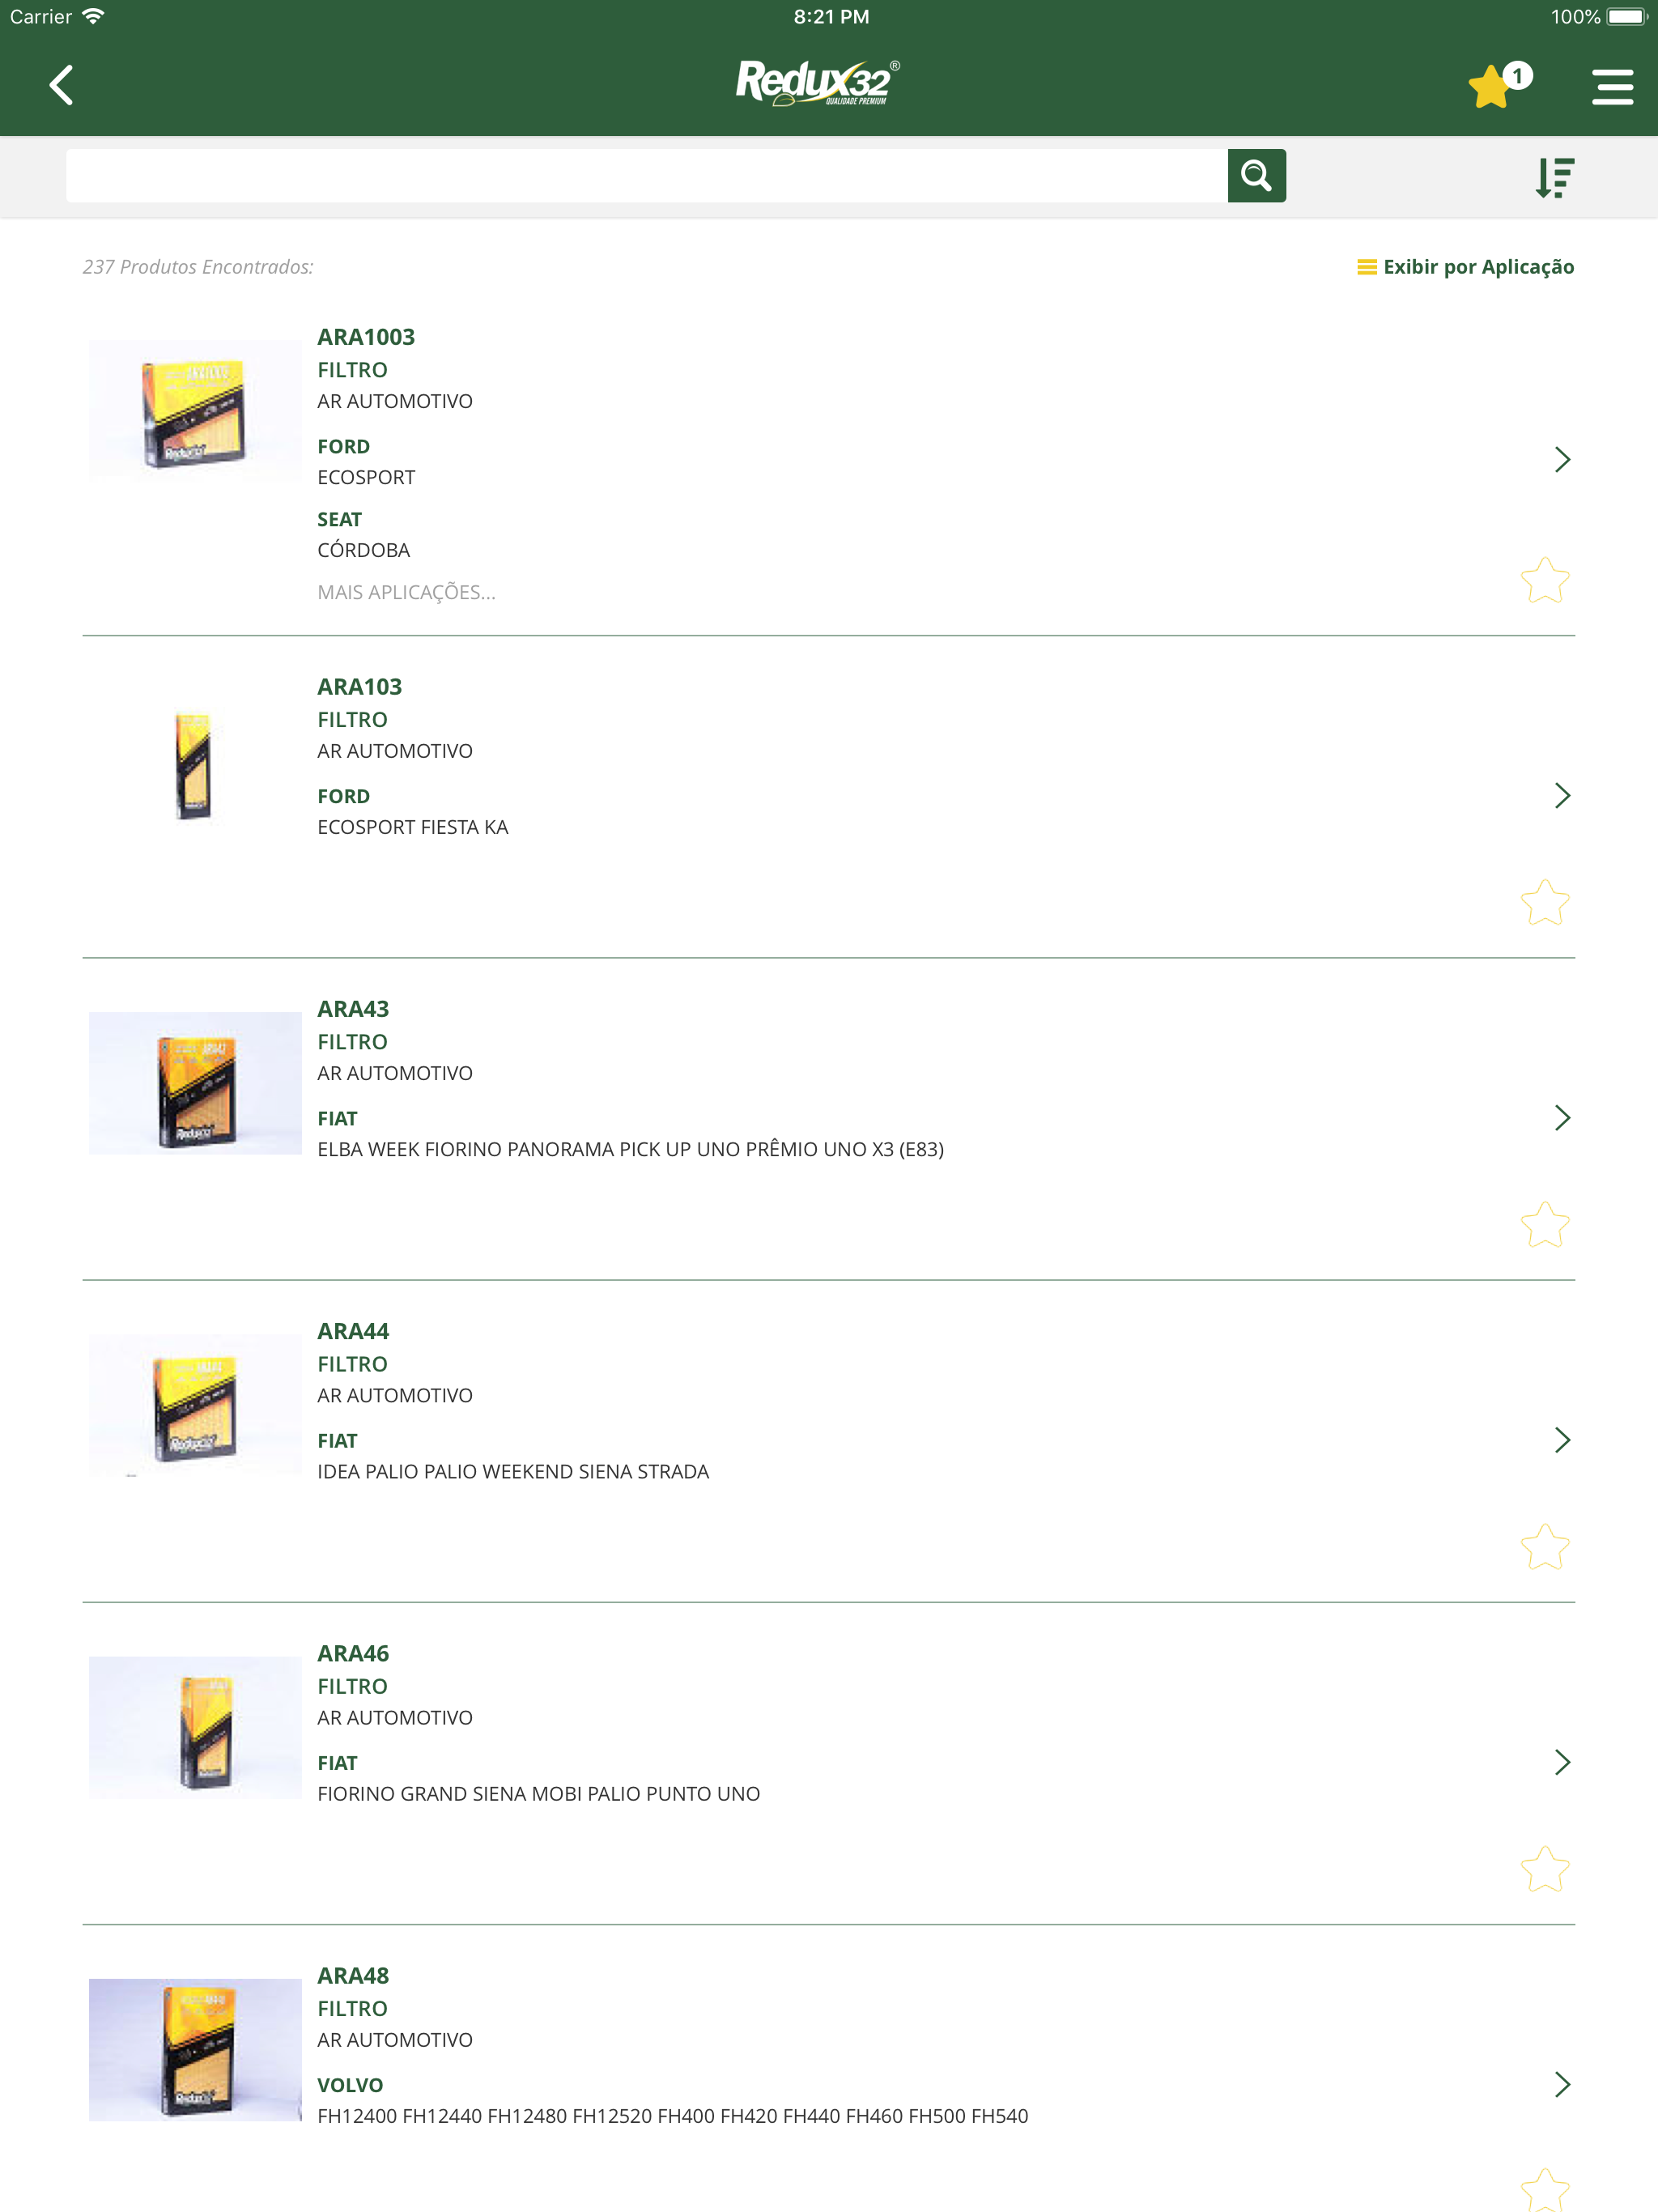This screenshot has width=1658, height=2212.
Task: Star the ARA44 product
Action: (x=1544, y=1546)
